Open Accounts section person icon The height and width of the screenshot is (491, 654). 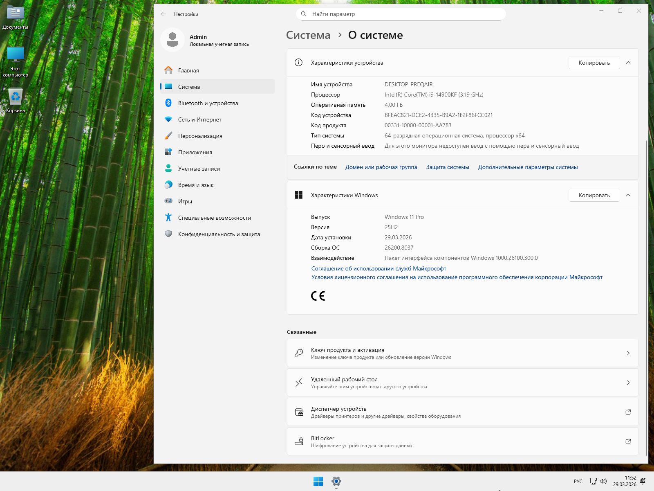(168, 169)
